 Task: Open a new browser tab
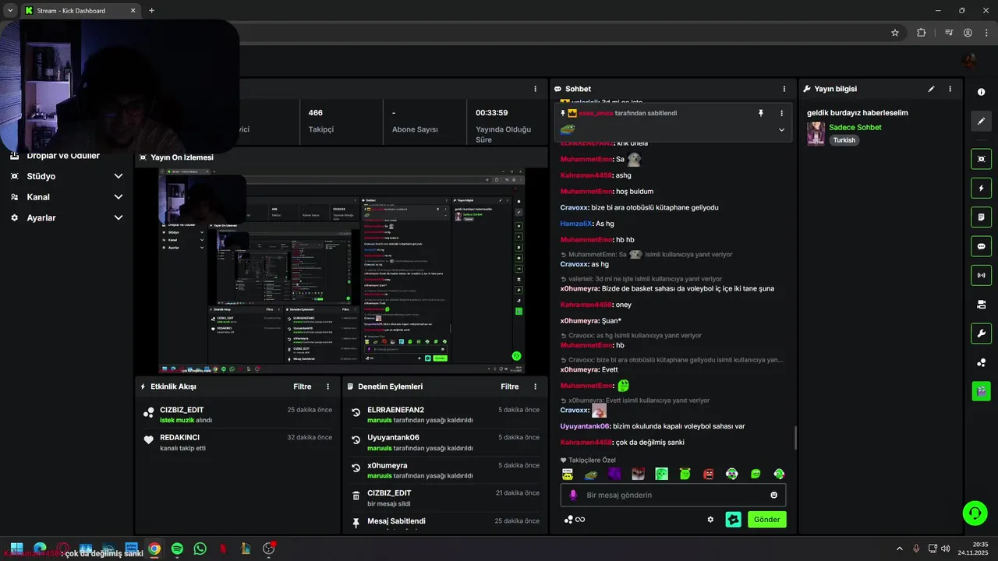click(151, 11)
